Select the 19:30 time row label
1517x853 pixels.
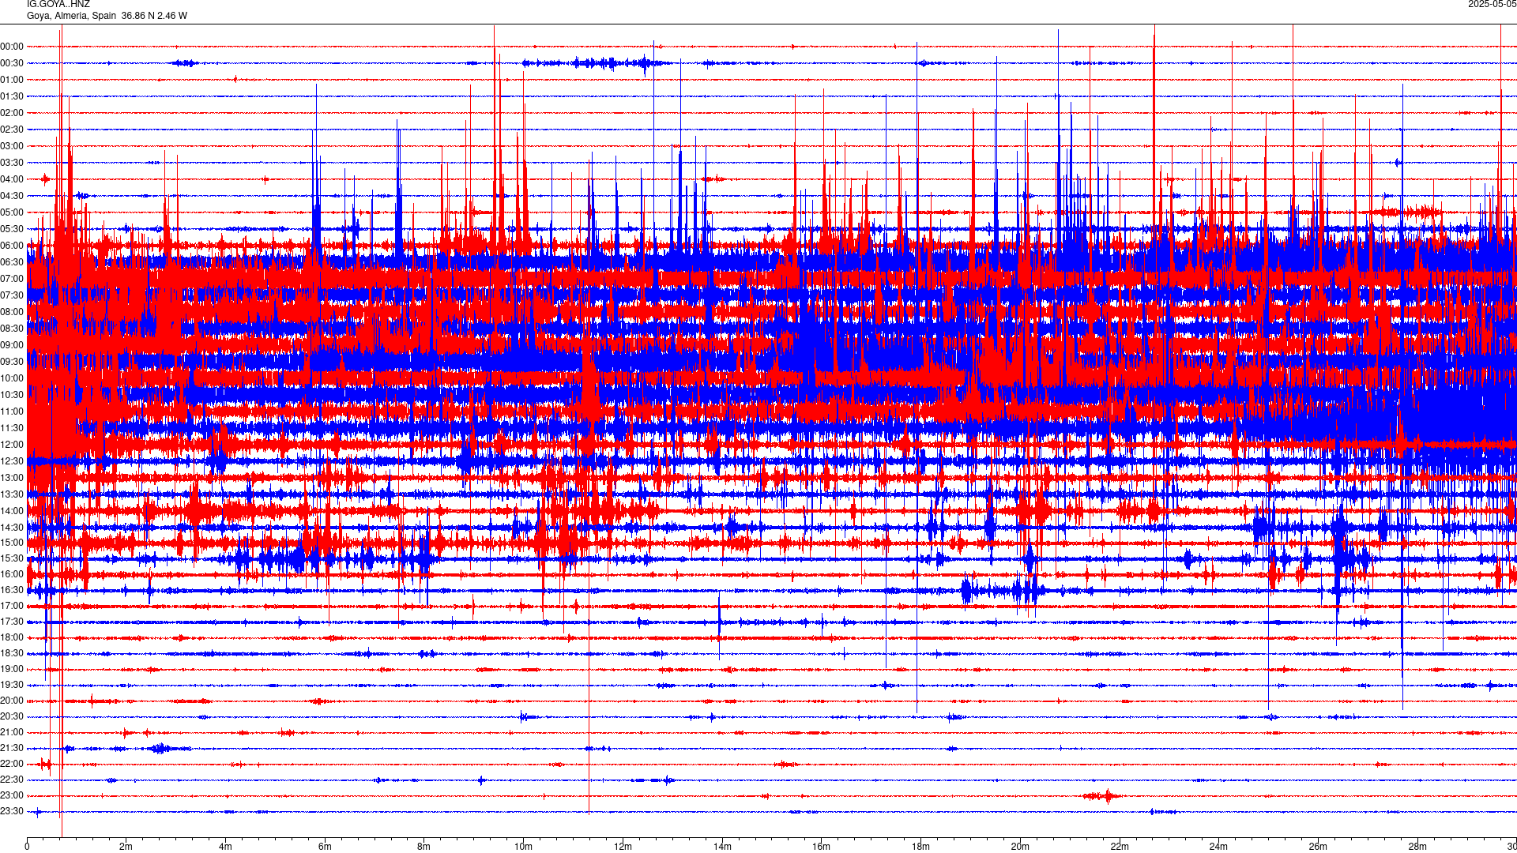point(12,685)
